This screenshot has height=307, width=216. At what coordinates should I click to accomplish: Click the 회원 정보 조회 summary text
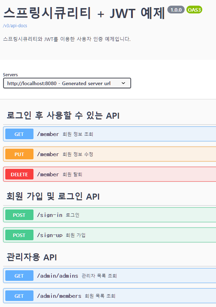pyautogui.click(x=78, y=134)
